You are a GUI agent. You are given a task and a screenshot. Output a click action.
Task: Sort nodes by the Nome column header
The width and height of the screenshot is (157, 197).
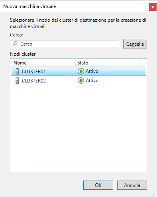coord(43,63)
